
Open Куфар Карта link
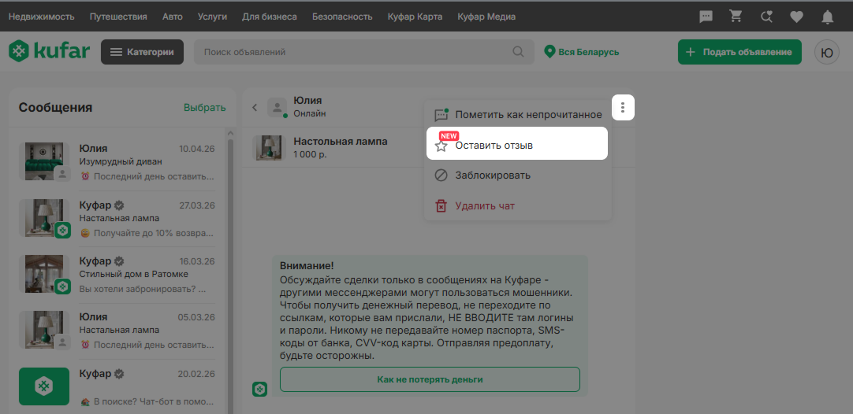415,17
